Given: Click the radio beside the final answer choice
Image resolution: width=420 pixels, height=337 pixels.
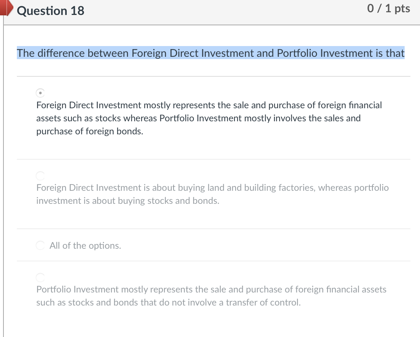Looking at the screenshot, I should click(40, 277).
